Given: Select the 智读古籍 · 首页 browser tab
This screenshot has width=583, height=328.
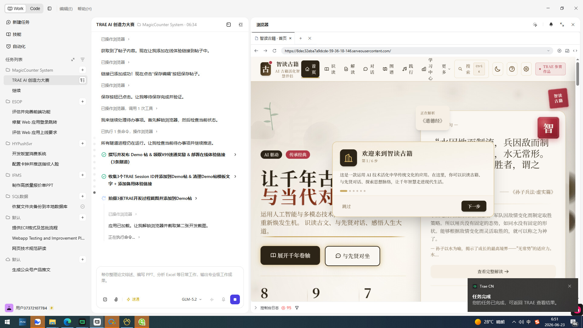Looking at the screenshot, I should coord(273,38).
